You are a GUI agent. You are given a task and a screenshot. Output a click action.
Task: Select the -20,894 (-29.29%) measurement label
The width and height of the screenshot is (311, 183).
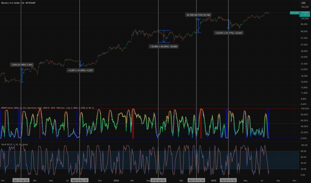click(164, 47)
